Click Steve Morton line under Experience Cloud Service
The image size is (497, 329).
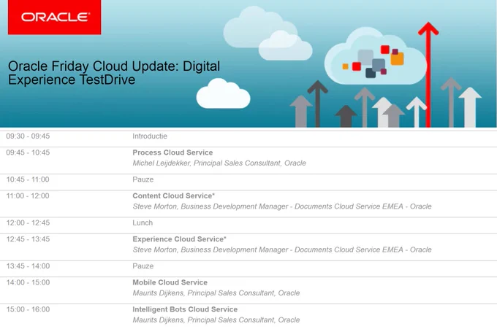282,250
